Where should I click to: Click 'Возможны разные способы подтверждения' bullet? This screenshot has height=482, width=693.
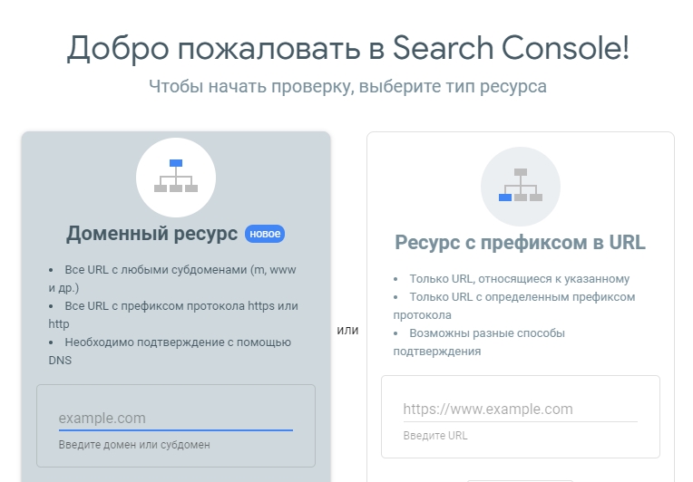(479, 342)
